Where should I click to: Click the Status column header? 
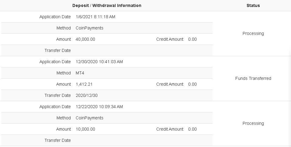(253, 5)
